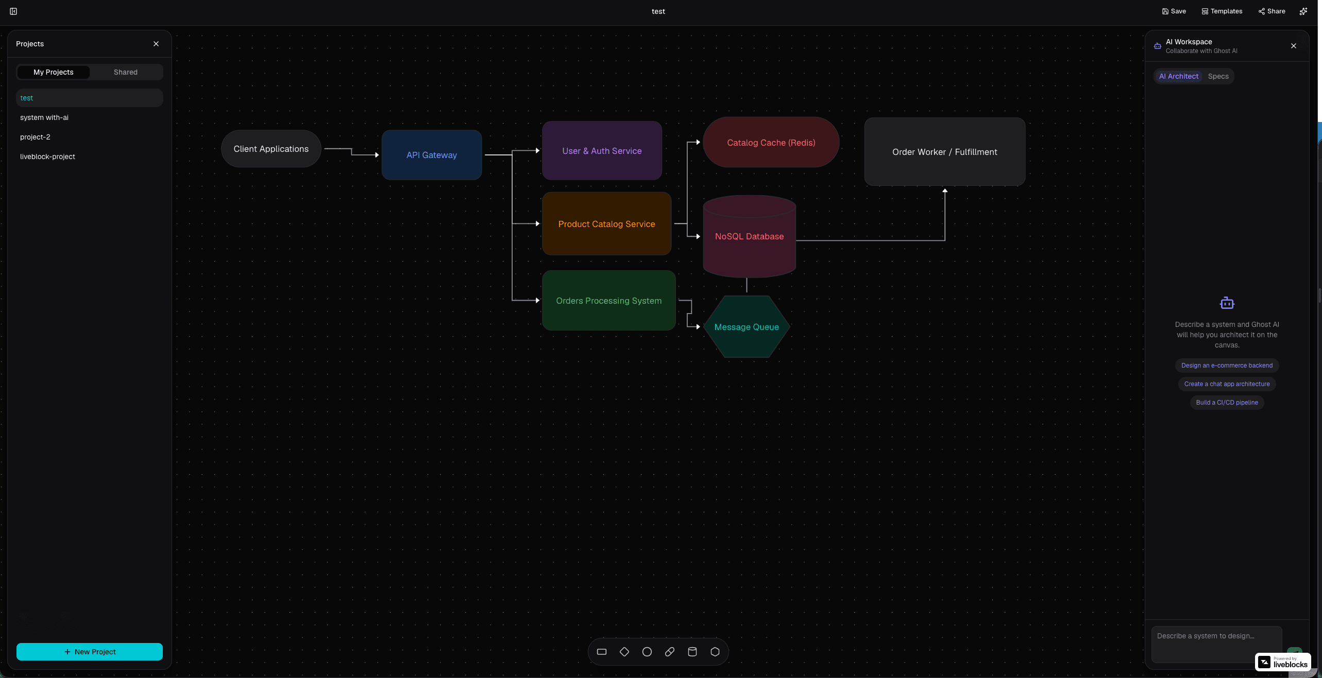1322x678 pixels.
Task: Open the liveblock-project entry
Action: click(90, 157)
